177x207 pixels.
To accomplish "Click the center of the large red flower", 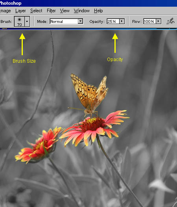I will pos(93,124).
